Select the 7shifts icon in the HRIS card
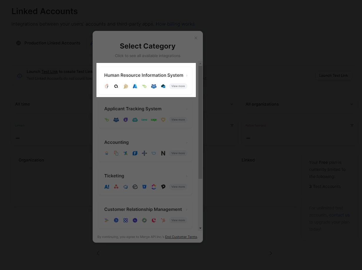362x270 pixels. 107,86
